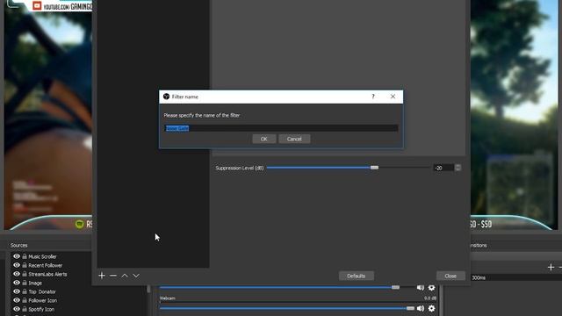
Task: Hide the Image source
Action: (17, 283)
